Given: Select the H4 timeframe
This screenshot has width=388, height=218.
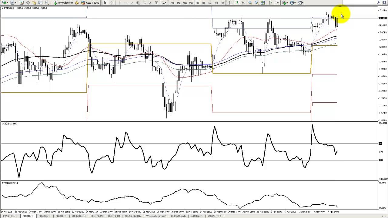Looking at the screenshot, I should (x=204, y=3).
